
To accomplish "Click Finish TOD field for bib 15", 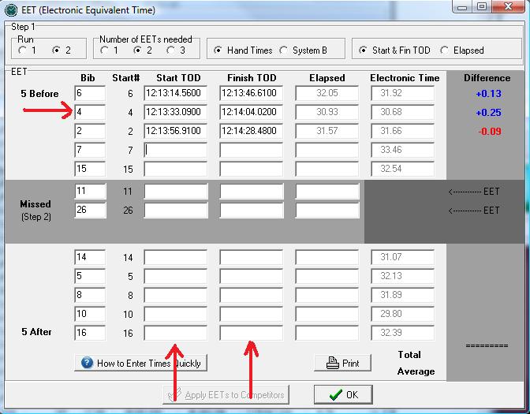I will coord(251,169).
